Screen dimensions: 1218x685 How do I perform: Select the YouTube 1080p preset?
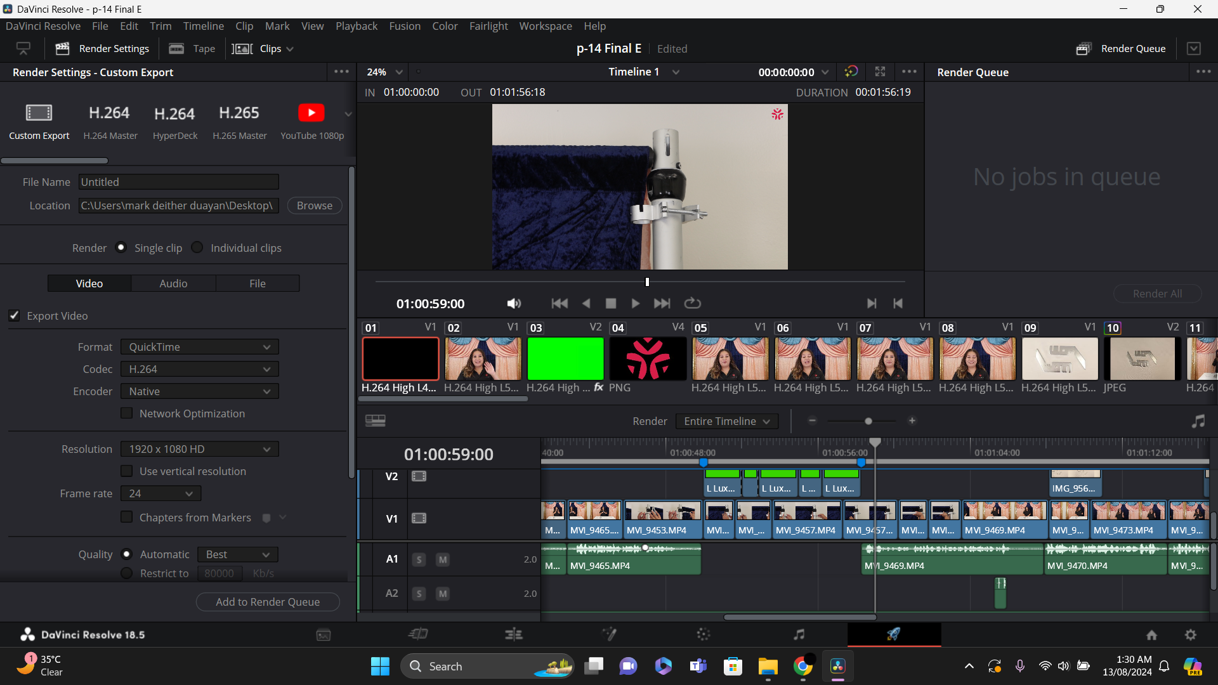click(311, 121)
